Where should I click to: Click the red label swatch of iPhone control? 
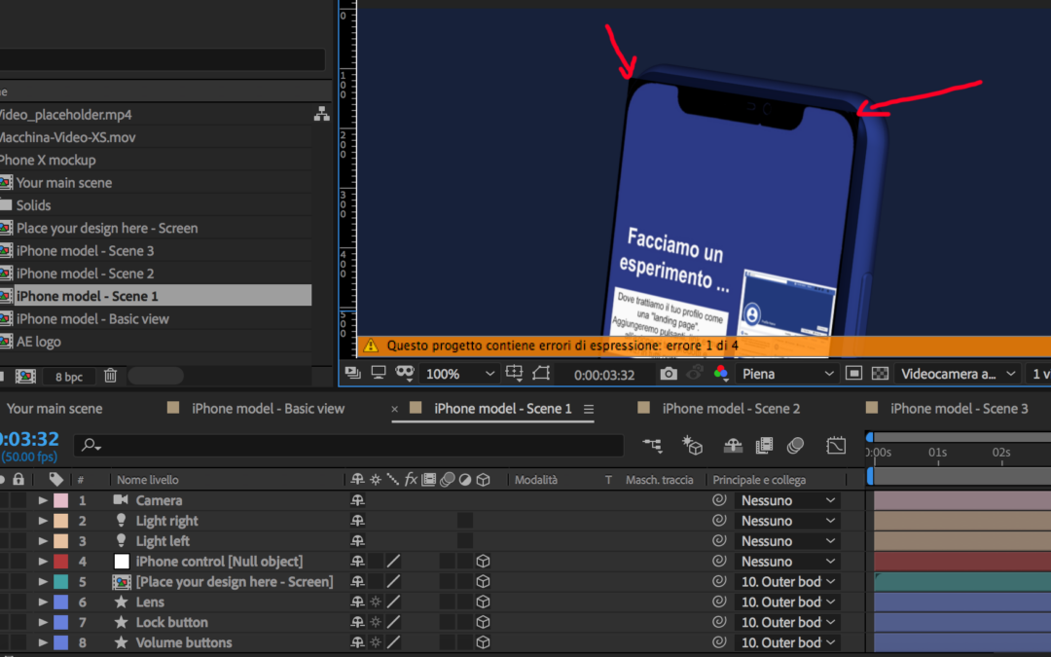(61, 562)
